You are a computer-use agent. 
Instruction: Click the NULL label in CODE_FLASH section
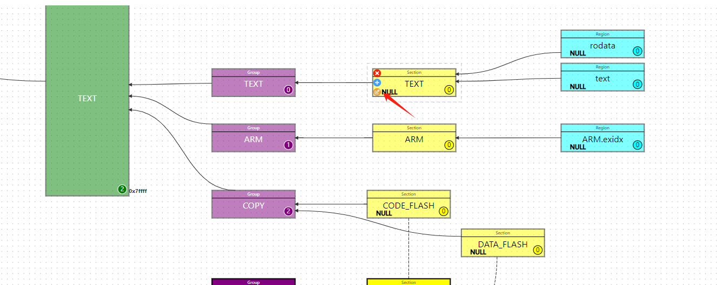tap(384, 213)
